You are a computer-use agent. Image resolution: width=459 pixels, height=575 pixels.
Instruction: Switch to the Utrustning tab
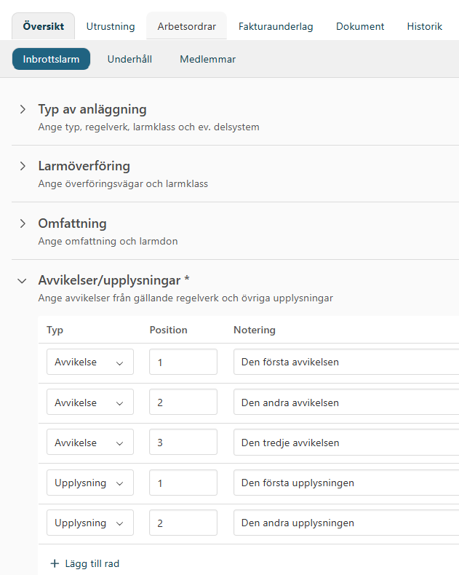[x=111, y=26]
